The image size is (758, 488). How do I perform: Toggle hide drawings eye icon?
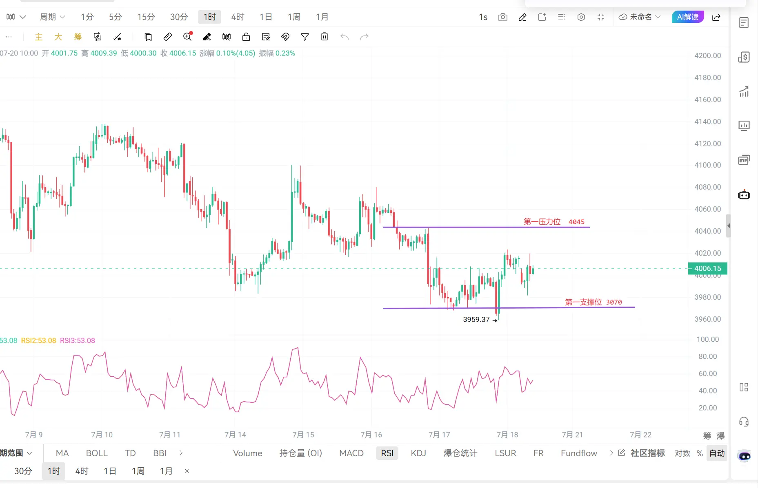(285, 37)
